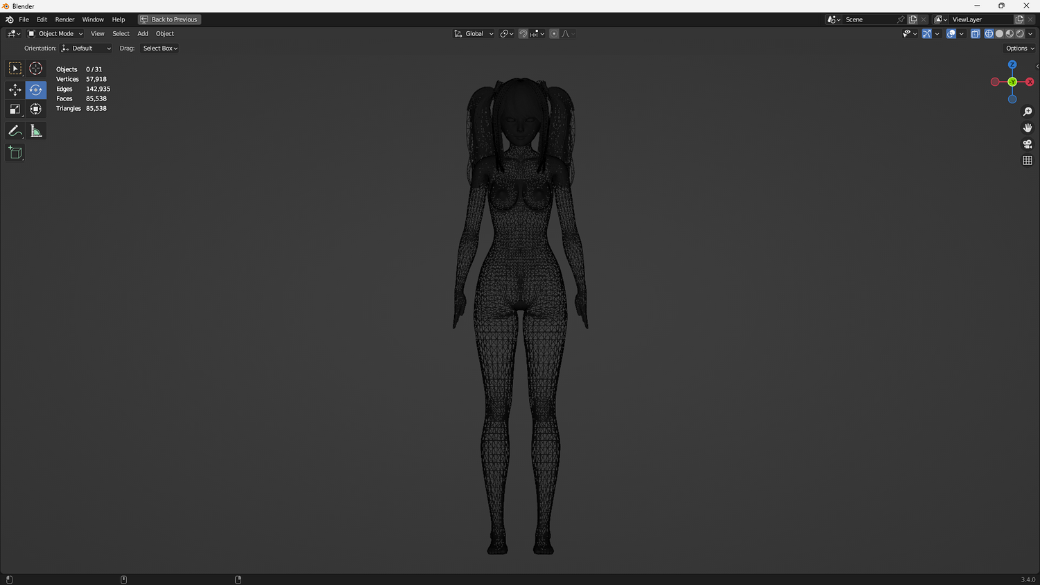The width and height of the screenshot is (1040, 585).
Task: Create a new Scene copy icon
Action: (x=913, y=19)
